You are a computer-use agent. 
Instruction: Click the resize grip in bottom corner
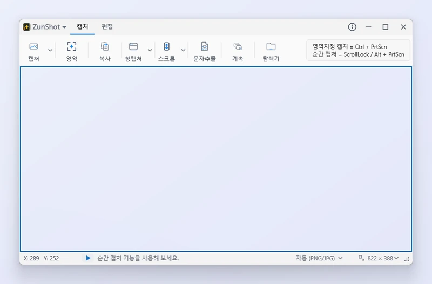[x=407, y=259]
